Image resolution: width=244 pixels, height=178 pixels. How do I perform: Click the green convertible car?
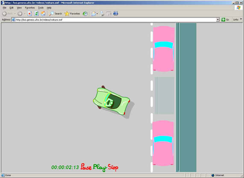112,101
